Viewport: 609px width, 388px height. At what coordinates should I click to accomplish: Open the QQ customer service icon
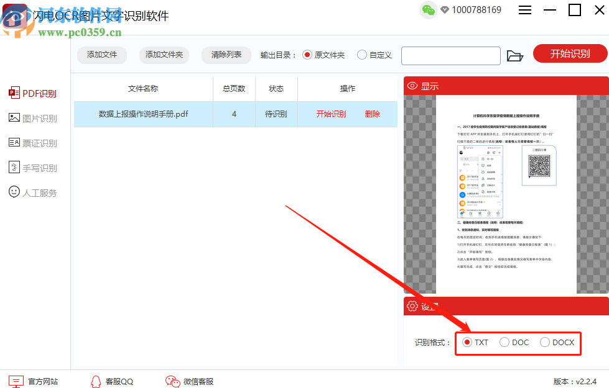pos(96,382)
